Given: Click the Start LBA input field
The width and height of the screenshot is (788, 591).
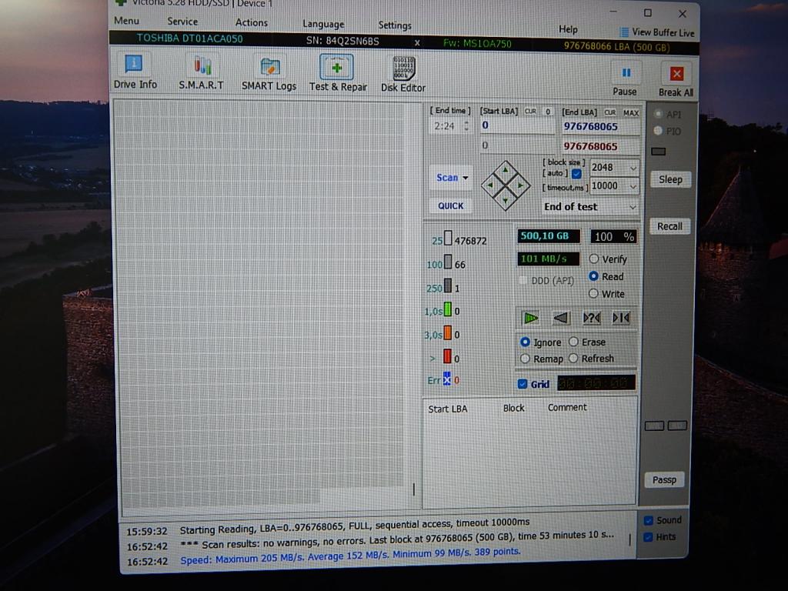Looking at the screenshot, I should click(x=516, y=125).
